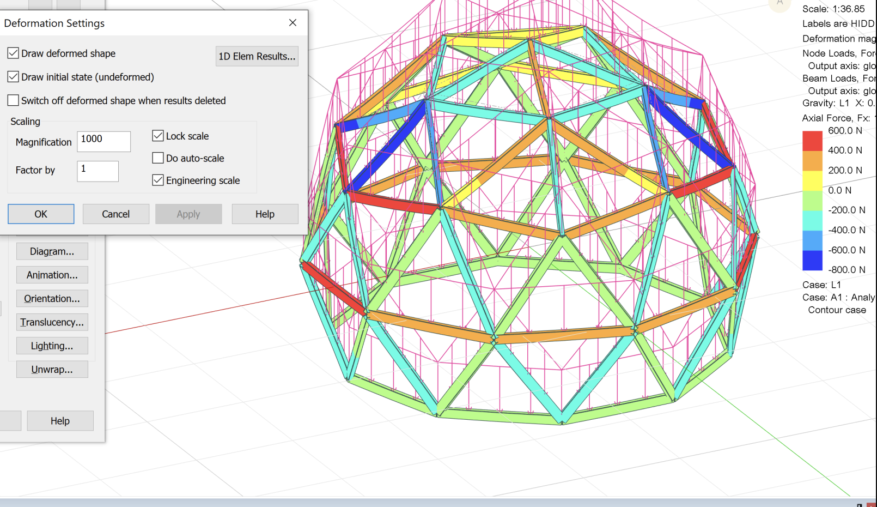877x507 pixels.
Task: Uncheck the Draw deformed shape checkbox
Action: coord(14,53)
